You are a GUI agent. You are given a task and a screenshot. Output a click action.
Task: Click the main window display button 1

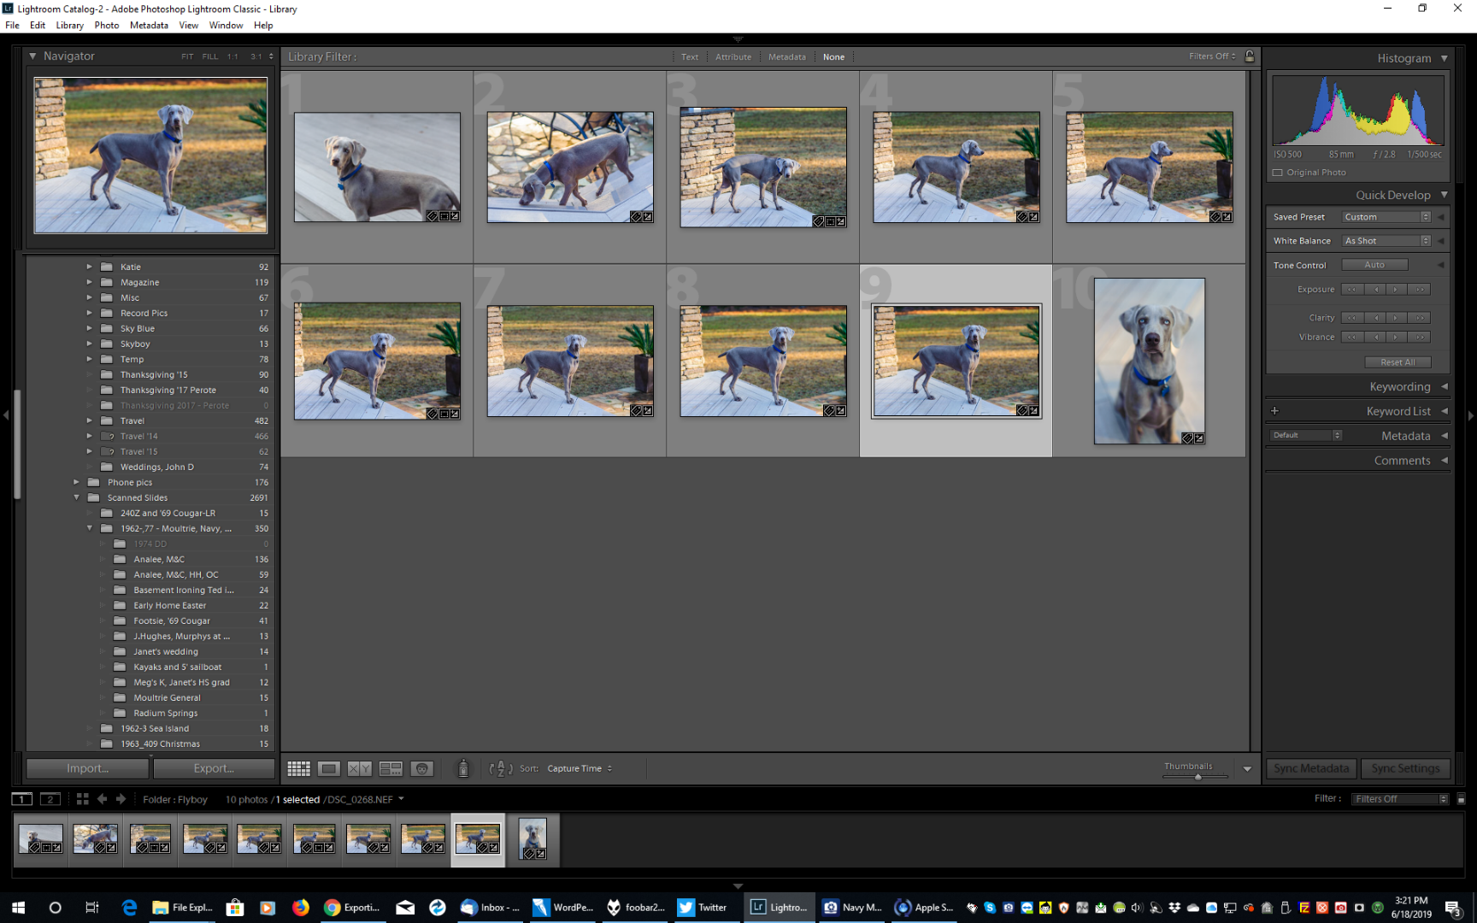click(x=22, y=799)
